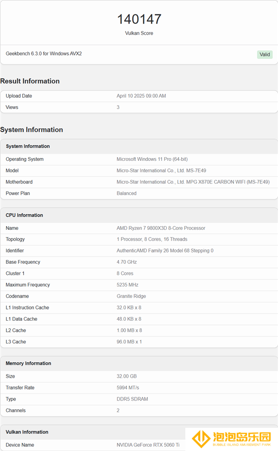Screen dimensions: 278x451
Task: Click Geekbench 6.3.0 for Windows AVX2 text
Action: point(44,53)
